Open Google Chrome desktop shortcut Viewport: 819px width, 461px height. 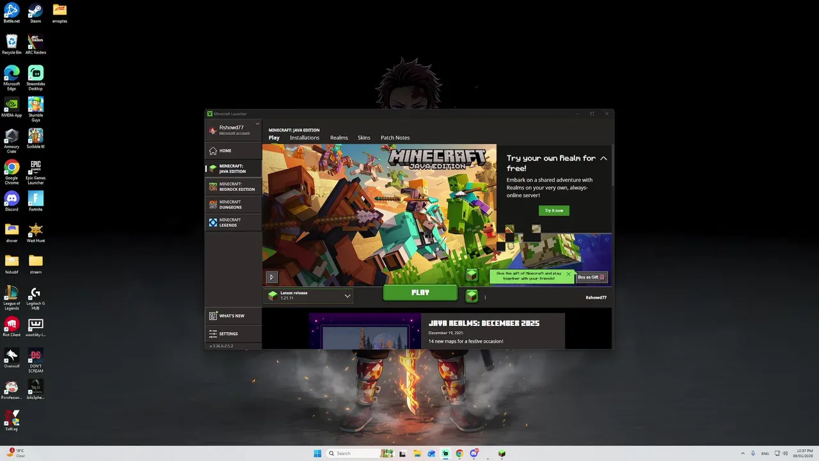pos(12,172)
